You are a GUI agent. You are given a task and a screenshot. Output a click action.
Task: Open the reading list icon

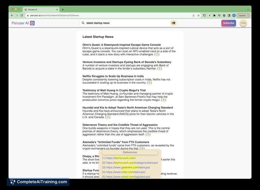point(219,15)
